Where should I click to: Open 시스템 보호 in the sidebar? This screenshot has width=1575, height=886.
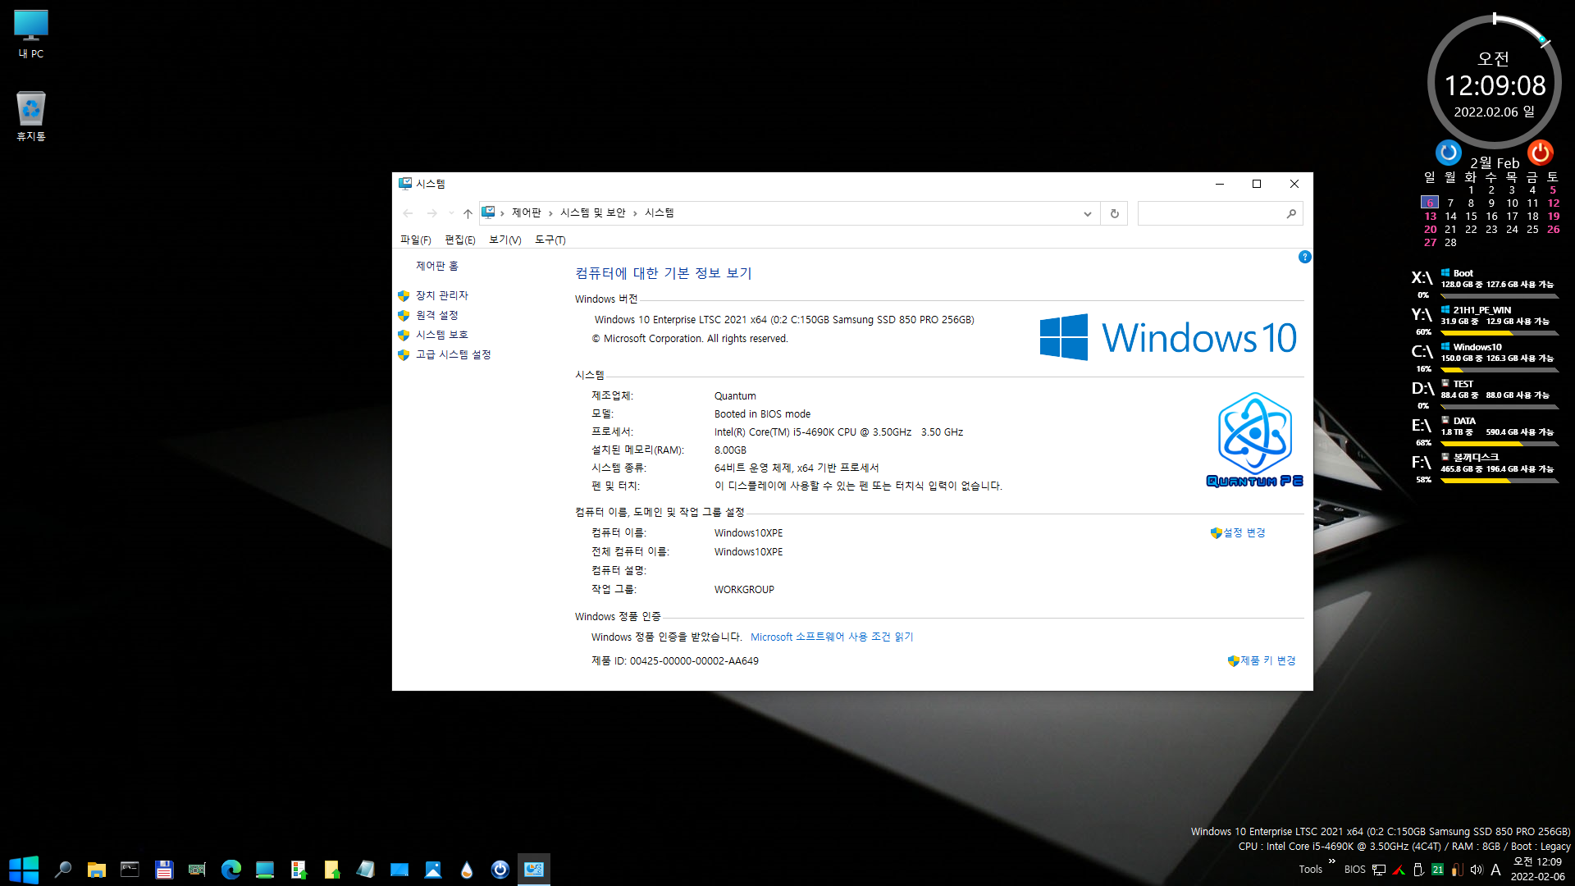pyautogui.click(x=441, y=335)
